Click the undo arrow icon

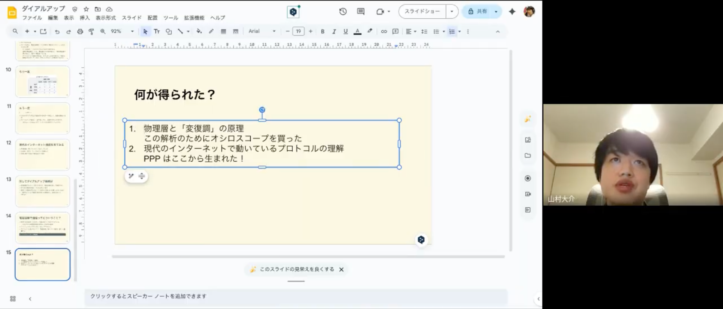[x=57, y=32]
